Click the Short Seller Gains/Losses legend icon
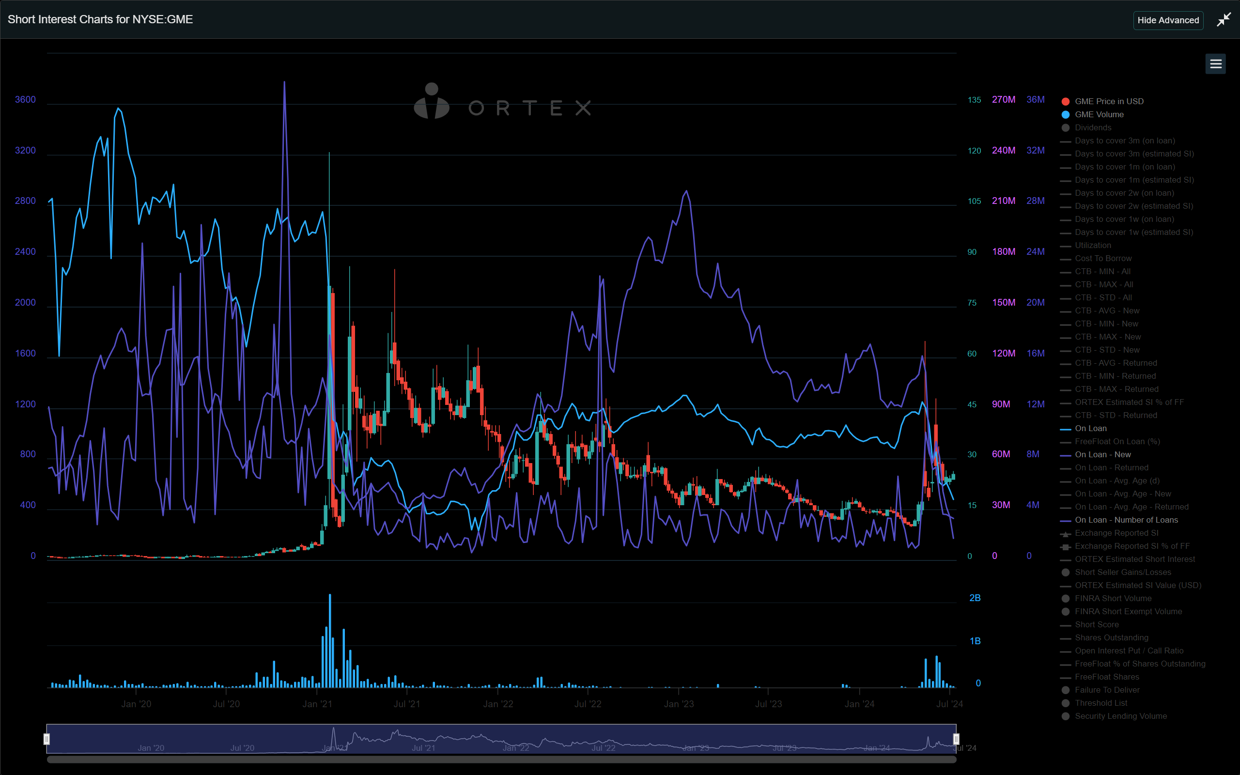This screenshot has height=775, width=1240. [1066, 572]
